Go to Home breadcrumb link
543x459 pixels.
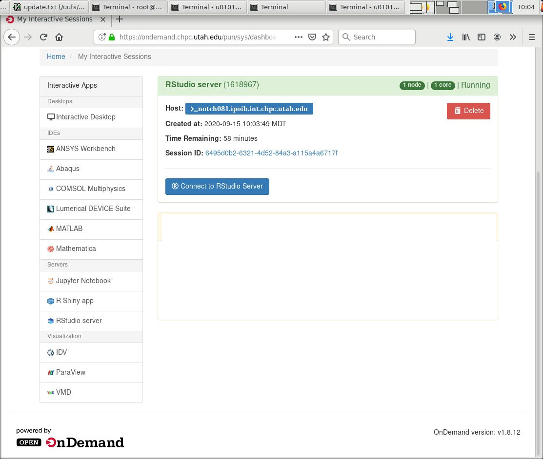tap(56, 57)
